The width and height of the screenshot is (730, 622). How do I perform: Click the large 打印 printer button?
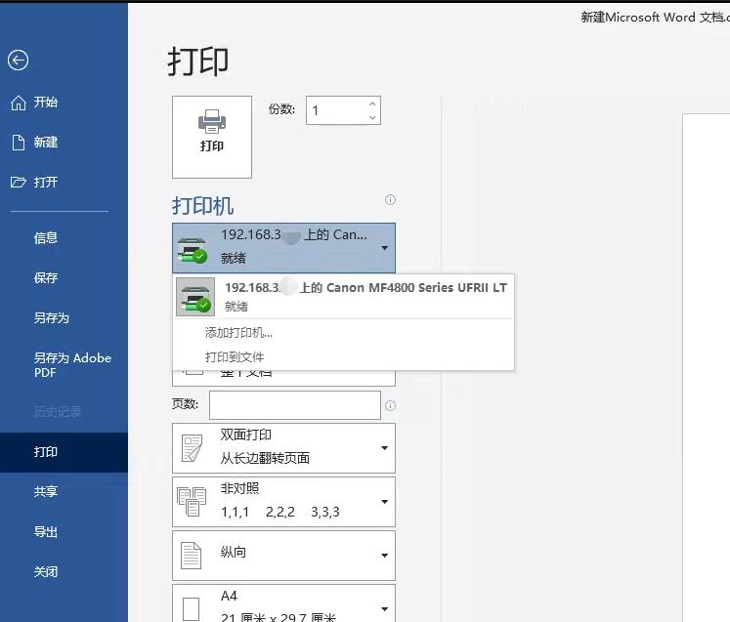pyautogui.click(x=212, y=138)
